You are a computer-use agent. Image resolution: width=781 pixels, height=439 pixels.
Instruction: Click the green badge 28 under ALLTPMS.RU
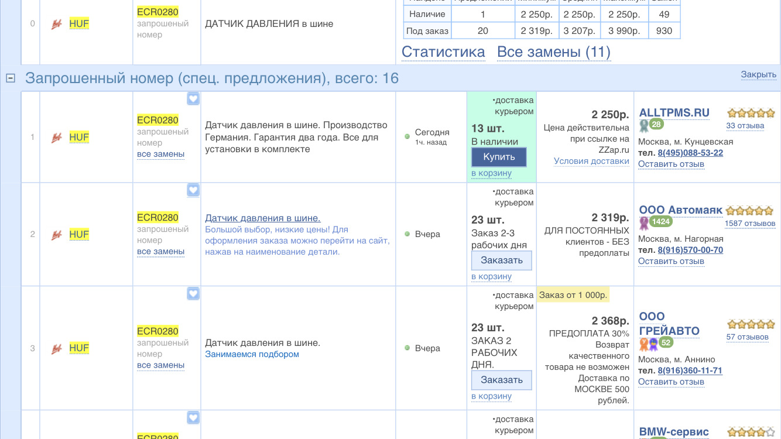click(656, 124)
